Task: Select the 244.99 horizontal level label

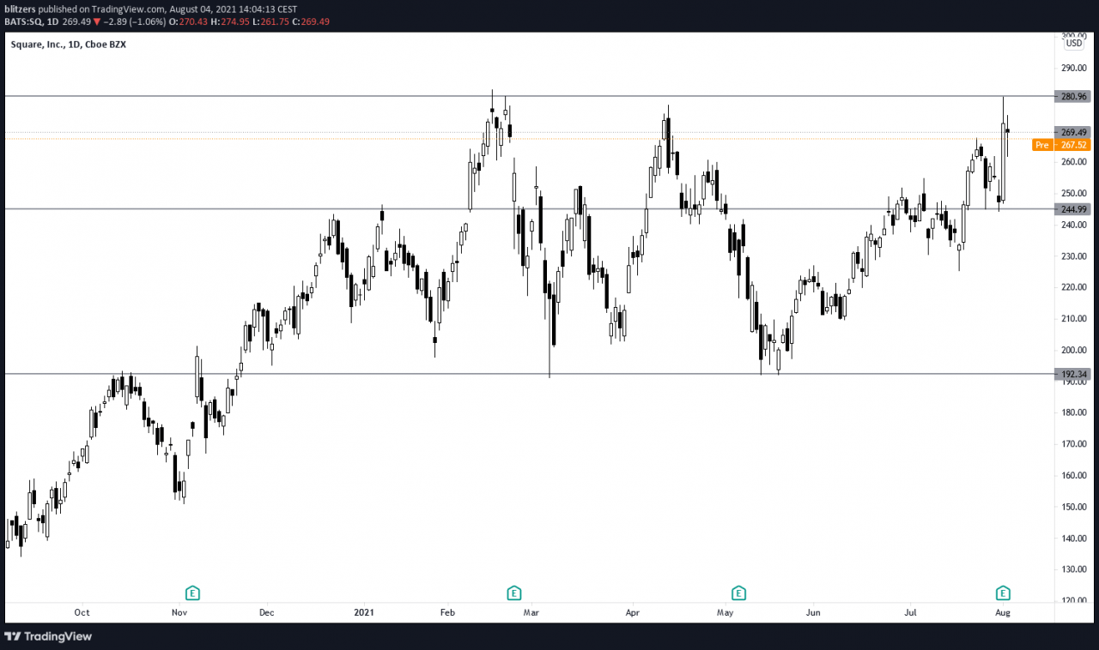Action: 1074,209
